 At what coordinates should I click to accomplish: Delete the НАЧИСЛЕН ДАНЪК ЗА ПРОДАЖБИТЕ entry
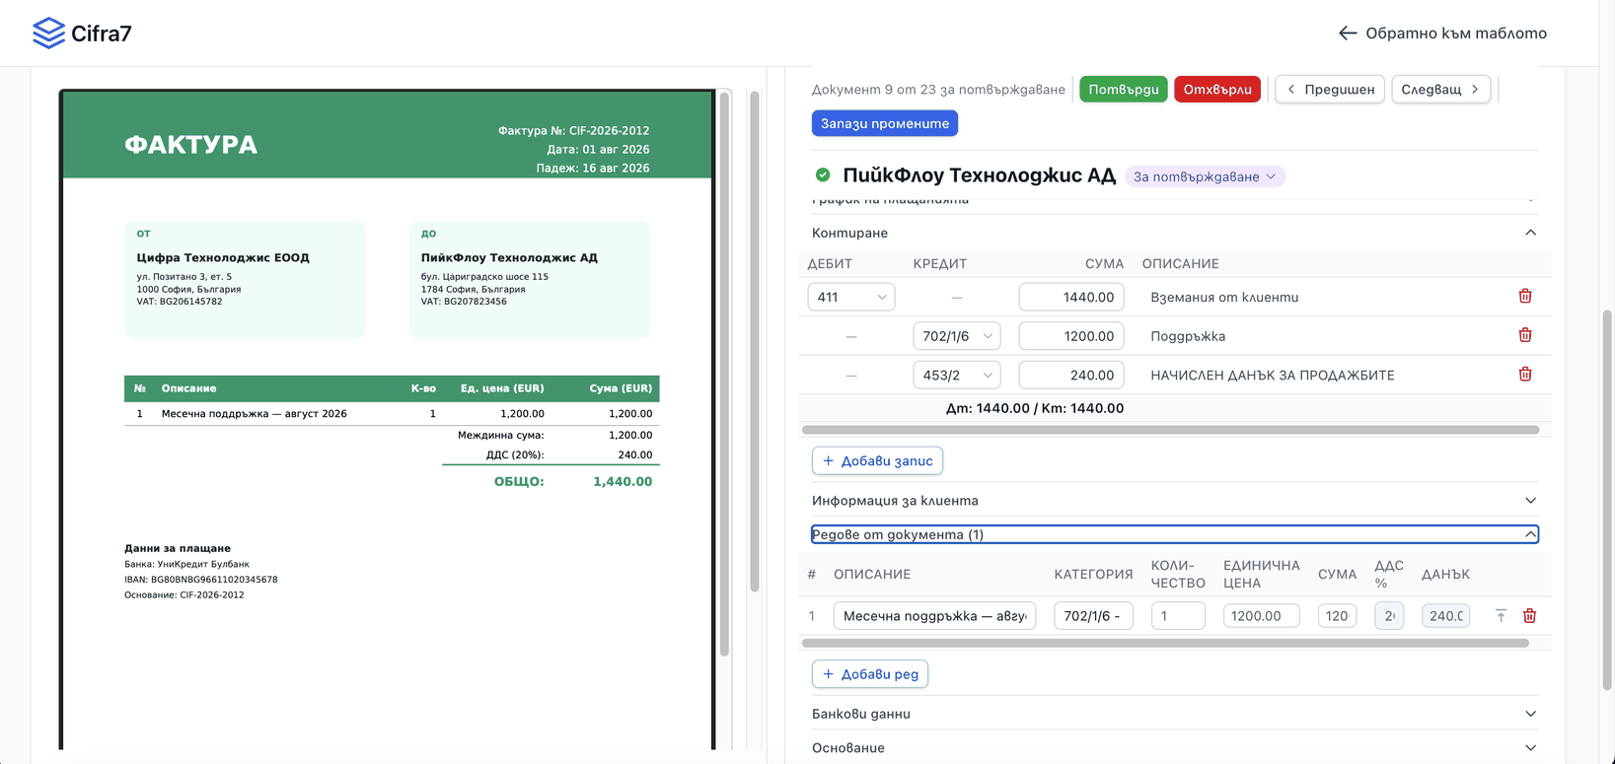click(1525, 374)
